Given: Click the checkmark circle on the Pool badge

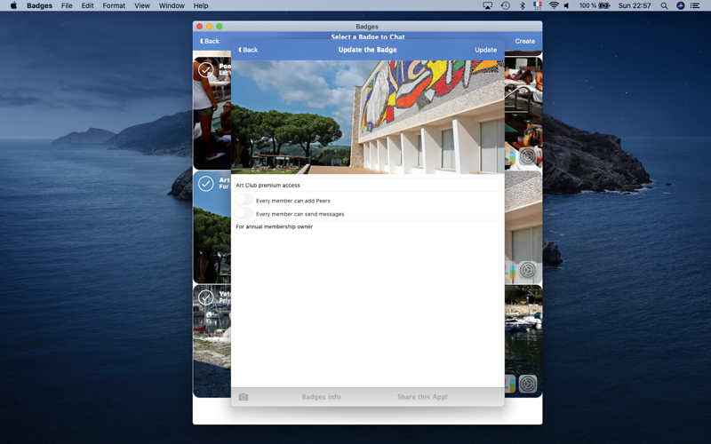Looking at the screenshot, I should click(x=206, y=70).
